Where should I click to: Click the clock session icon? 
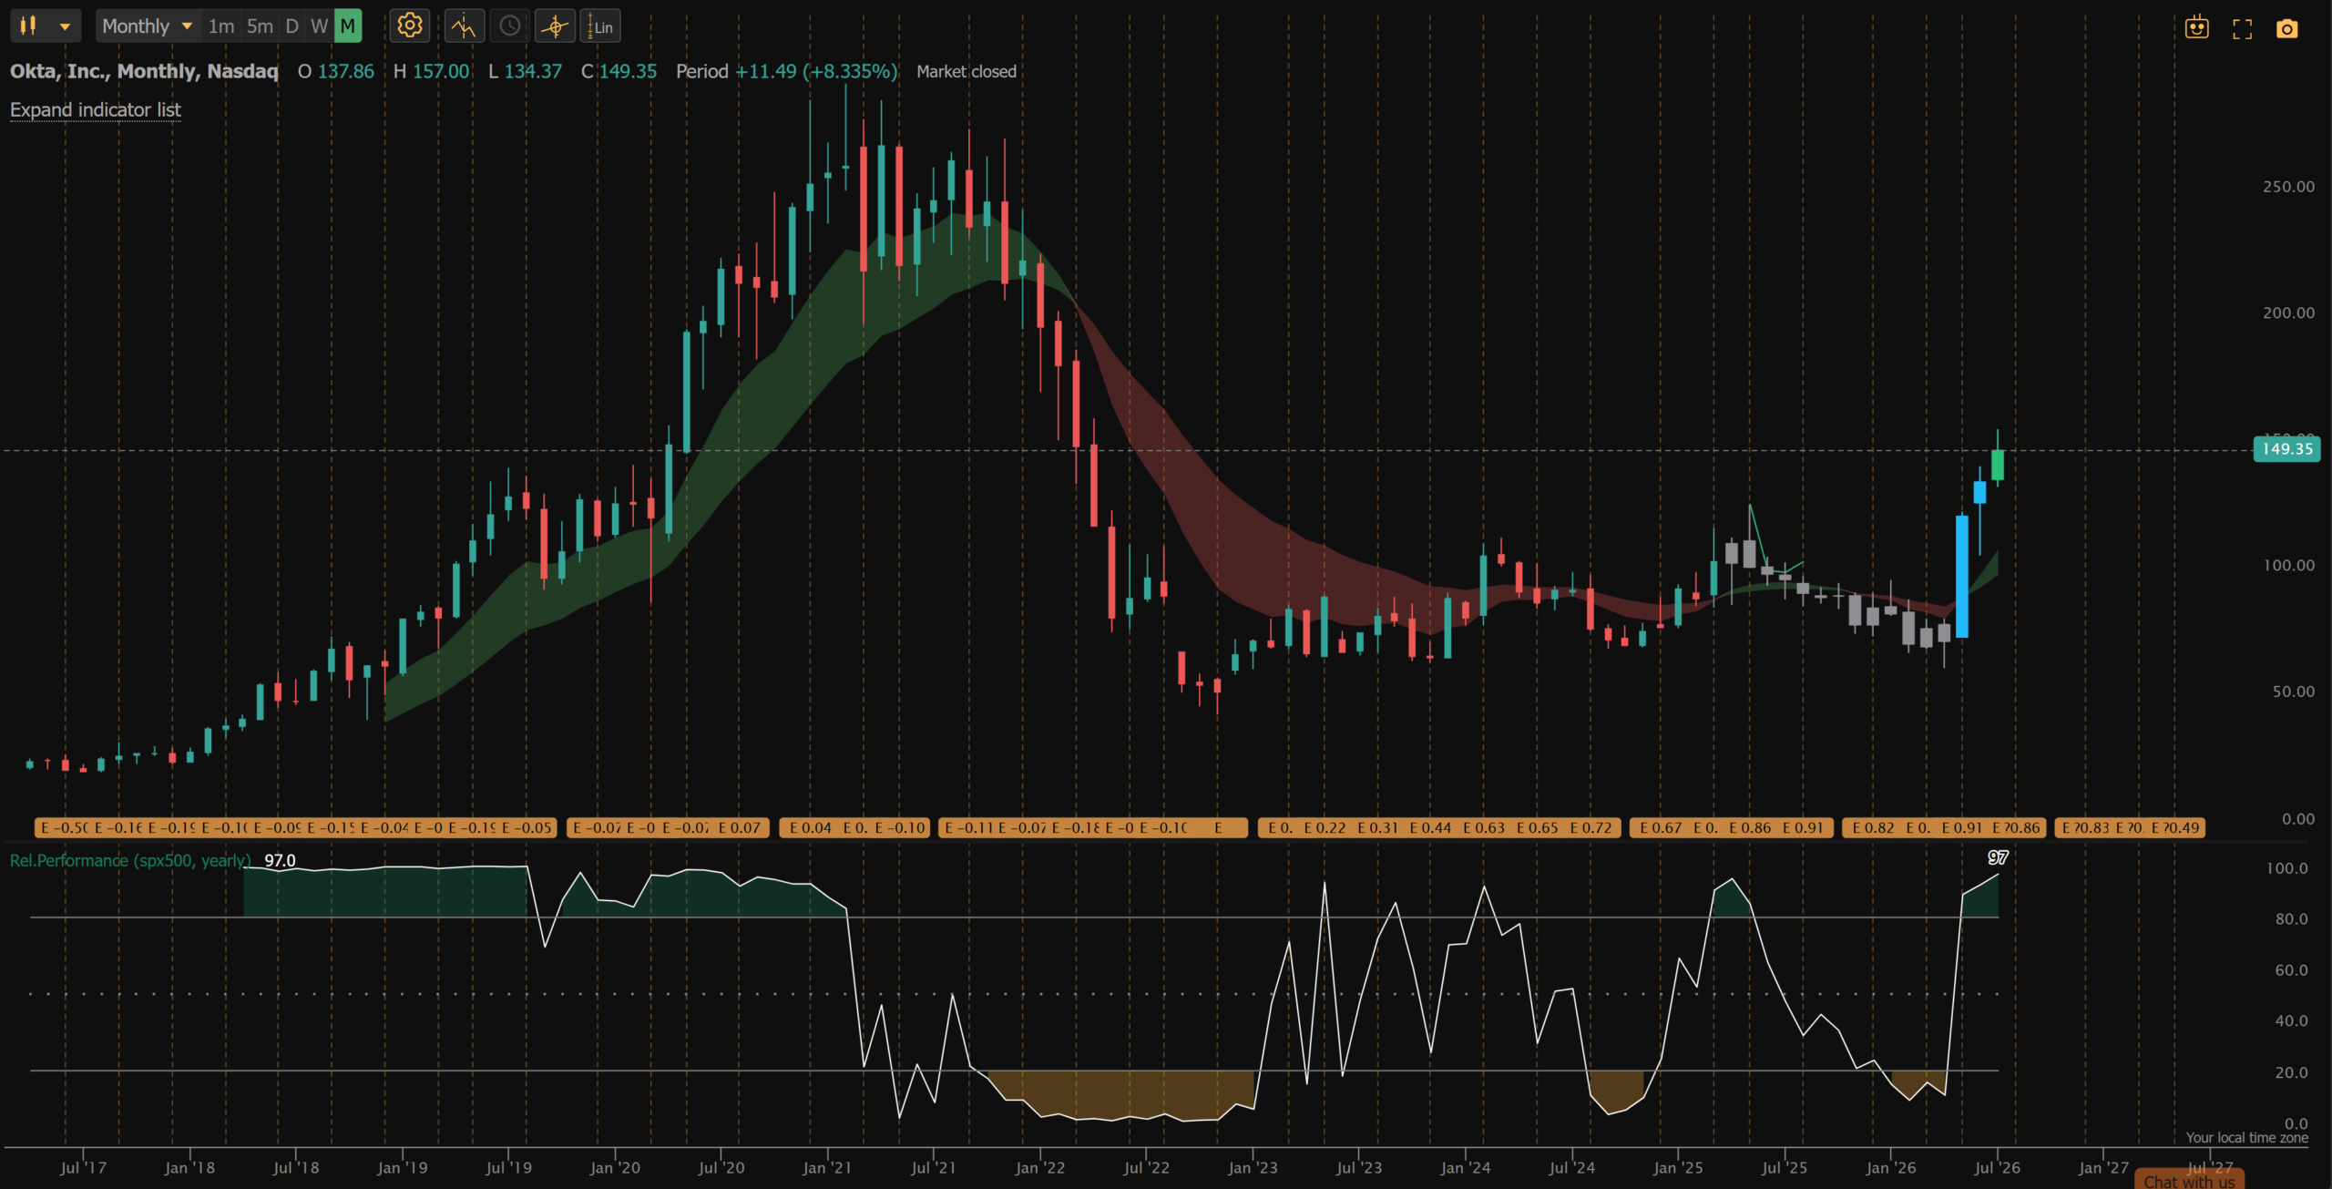[510, 26]
